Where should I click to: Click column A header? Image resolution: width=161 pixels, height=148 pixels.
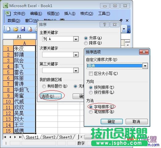[x=24, y=43]
